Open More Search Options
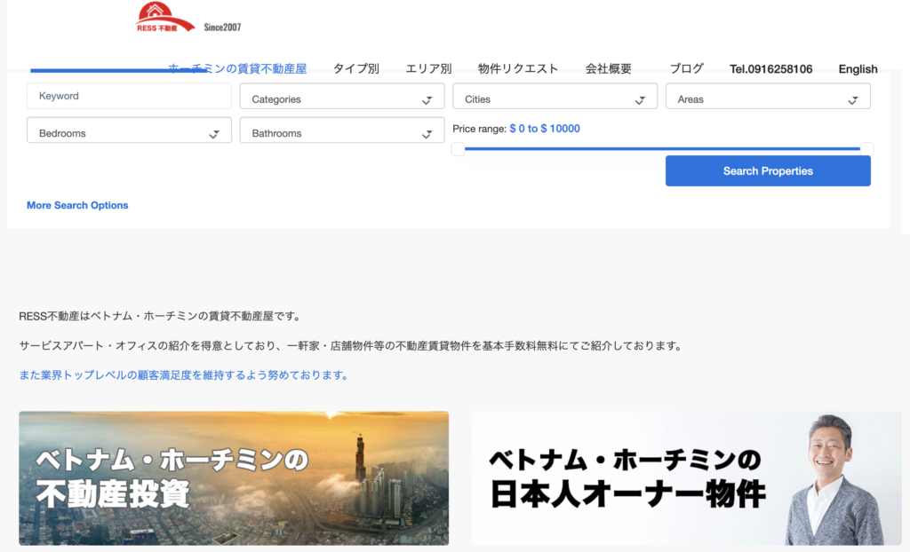This screenshot has height=552, width=910. point(77,205)
